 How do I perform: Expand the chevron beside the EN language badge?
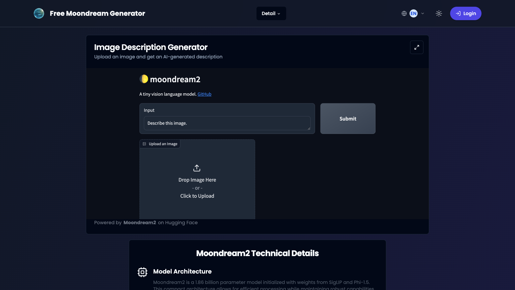[422, 13]
